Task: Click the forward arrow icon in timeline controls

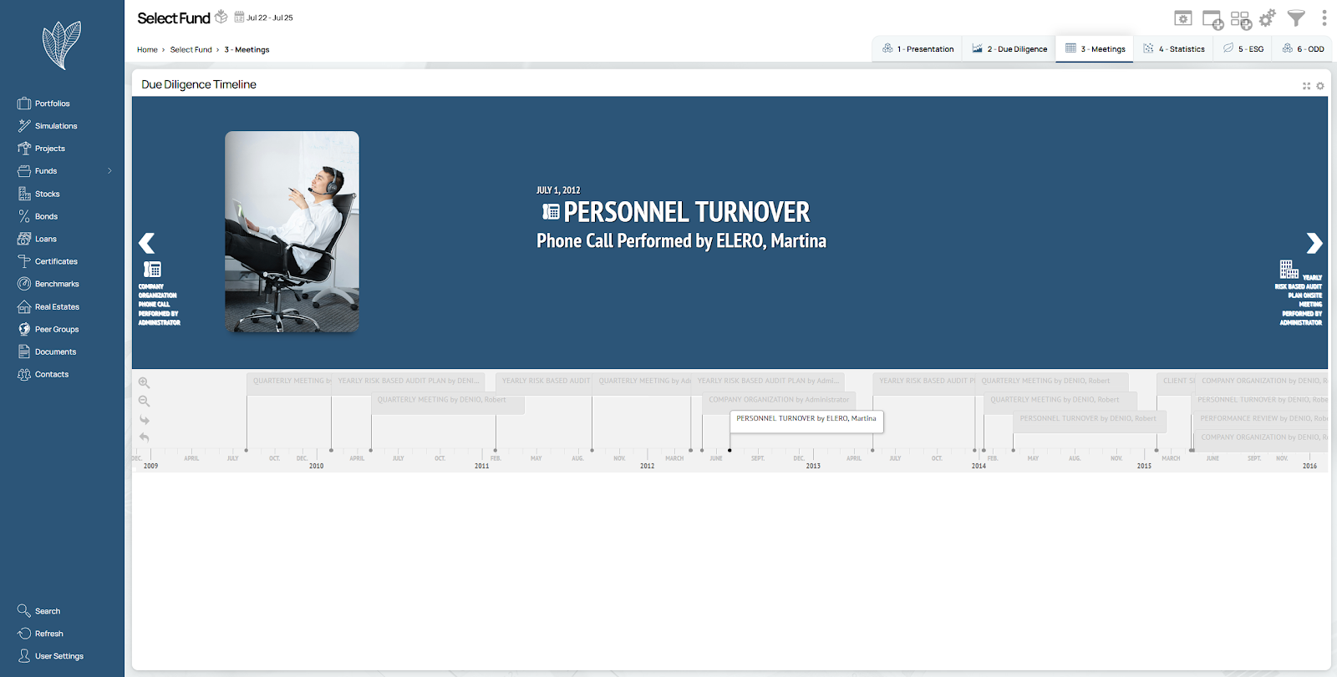Action: pyautogui.click(x=145, y=420)
